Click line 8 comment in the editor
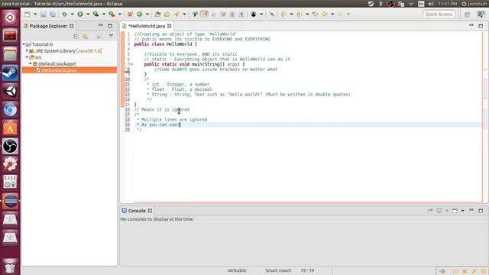This screenshot has width=489, height=275. [x=215, y=70]
